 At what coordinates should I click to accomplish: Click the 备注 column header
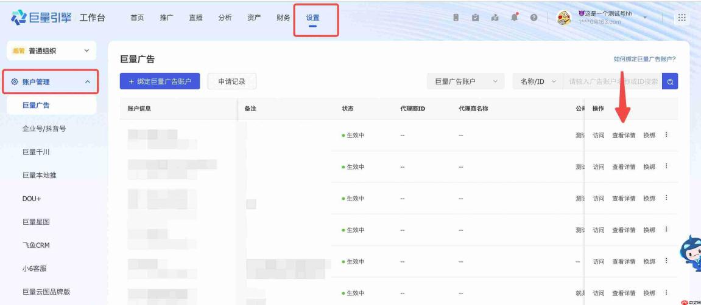pyautogui.click(x=250, y=108)
